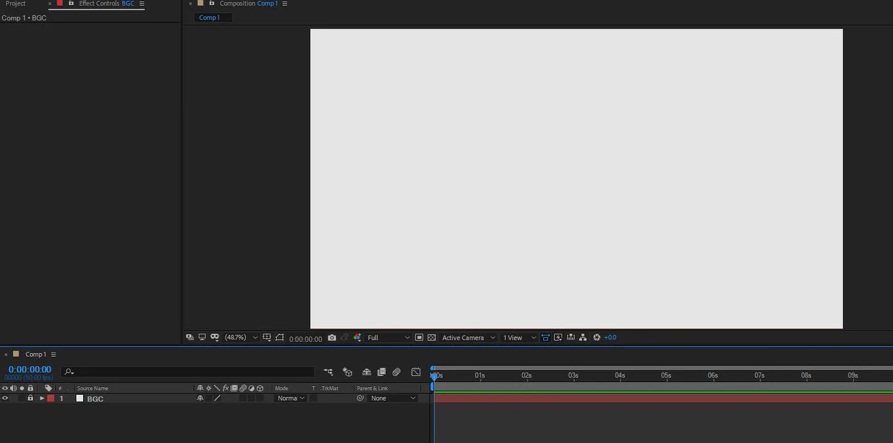Open the blending Mode dropdown for BGC
The height and width of the screenshot is (443, 893).
click(291, 398)
